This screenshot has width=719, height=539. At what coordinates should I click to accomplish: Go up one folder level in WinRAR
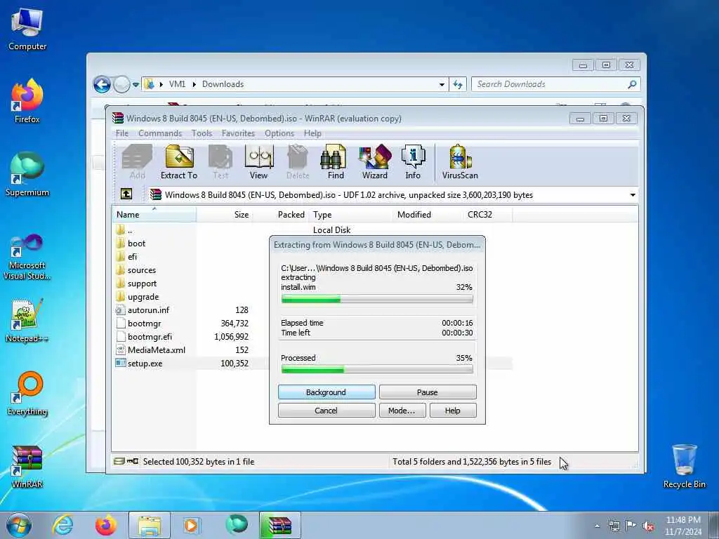click(x=126, y=194)
